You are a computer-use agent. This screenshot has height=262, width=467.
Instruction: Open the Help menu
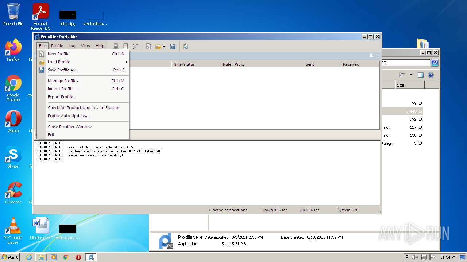pos(100,46)
